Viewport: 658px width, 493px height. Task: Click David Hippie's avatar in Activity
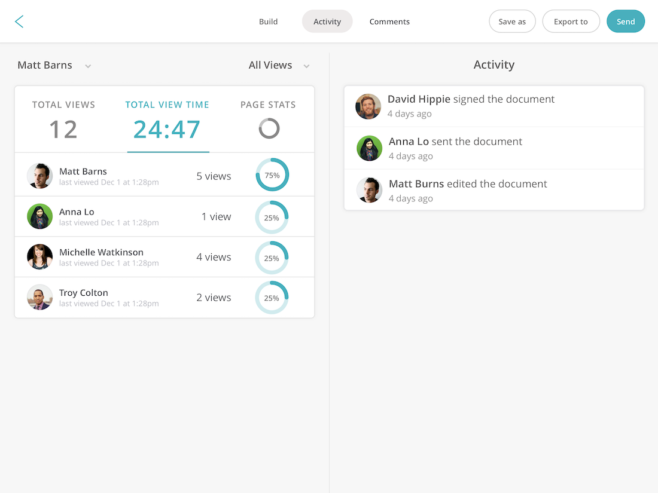[x=368, y=106]
